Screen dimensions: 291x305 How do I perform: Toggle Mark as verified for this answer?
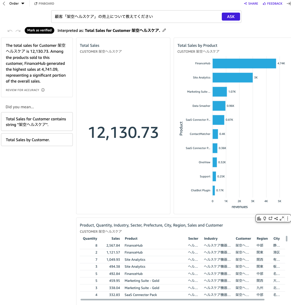pos(39,30)
